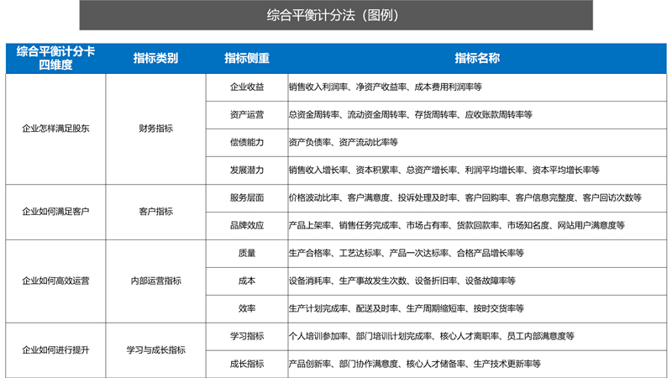The image size is (672, 378).
Task: Select the 企业如何高效运营 cell
Action: (x=55, y=281)
